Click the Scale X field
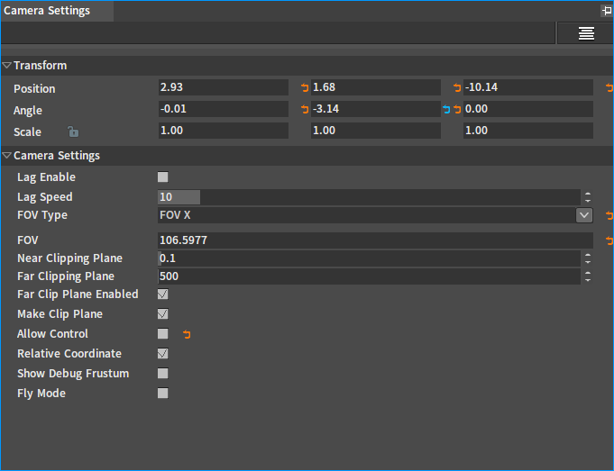 pyautogui.click(x=224, y=131)
